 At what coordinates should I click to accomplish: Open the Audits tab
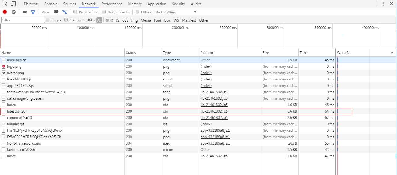(x=196, y=4)
